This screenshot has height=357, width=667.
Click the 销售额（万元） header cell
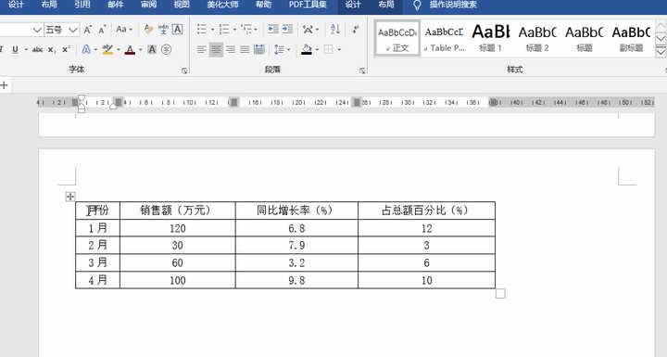click(x=177, y=210)
